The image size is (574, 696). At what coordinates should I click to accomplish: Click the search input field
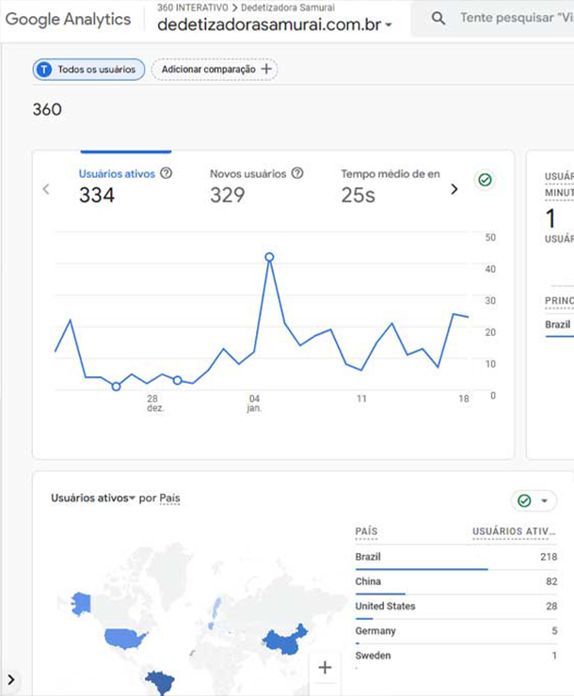coord(515,19)
